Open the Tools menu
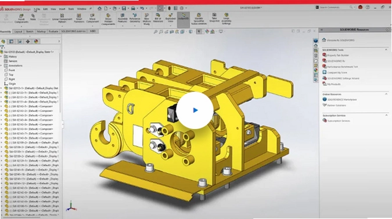392x219 pixels. click(71, 9)
